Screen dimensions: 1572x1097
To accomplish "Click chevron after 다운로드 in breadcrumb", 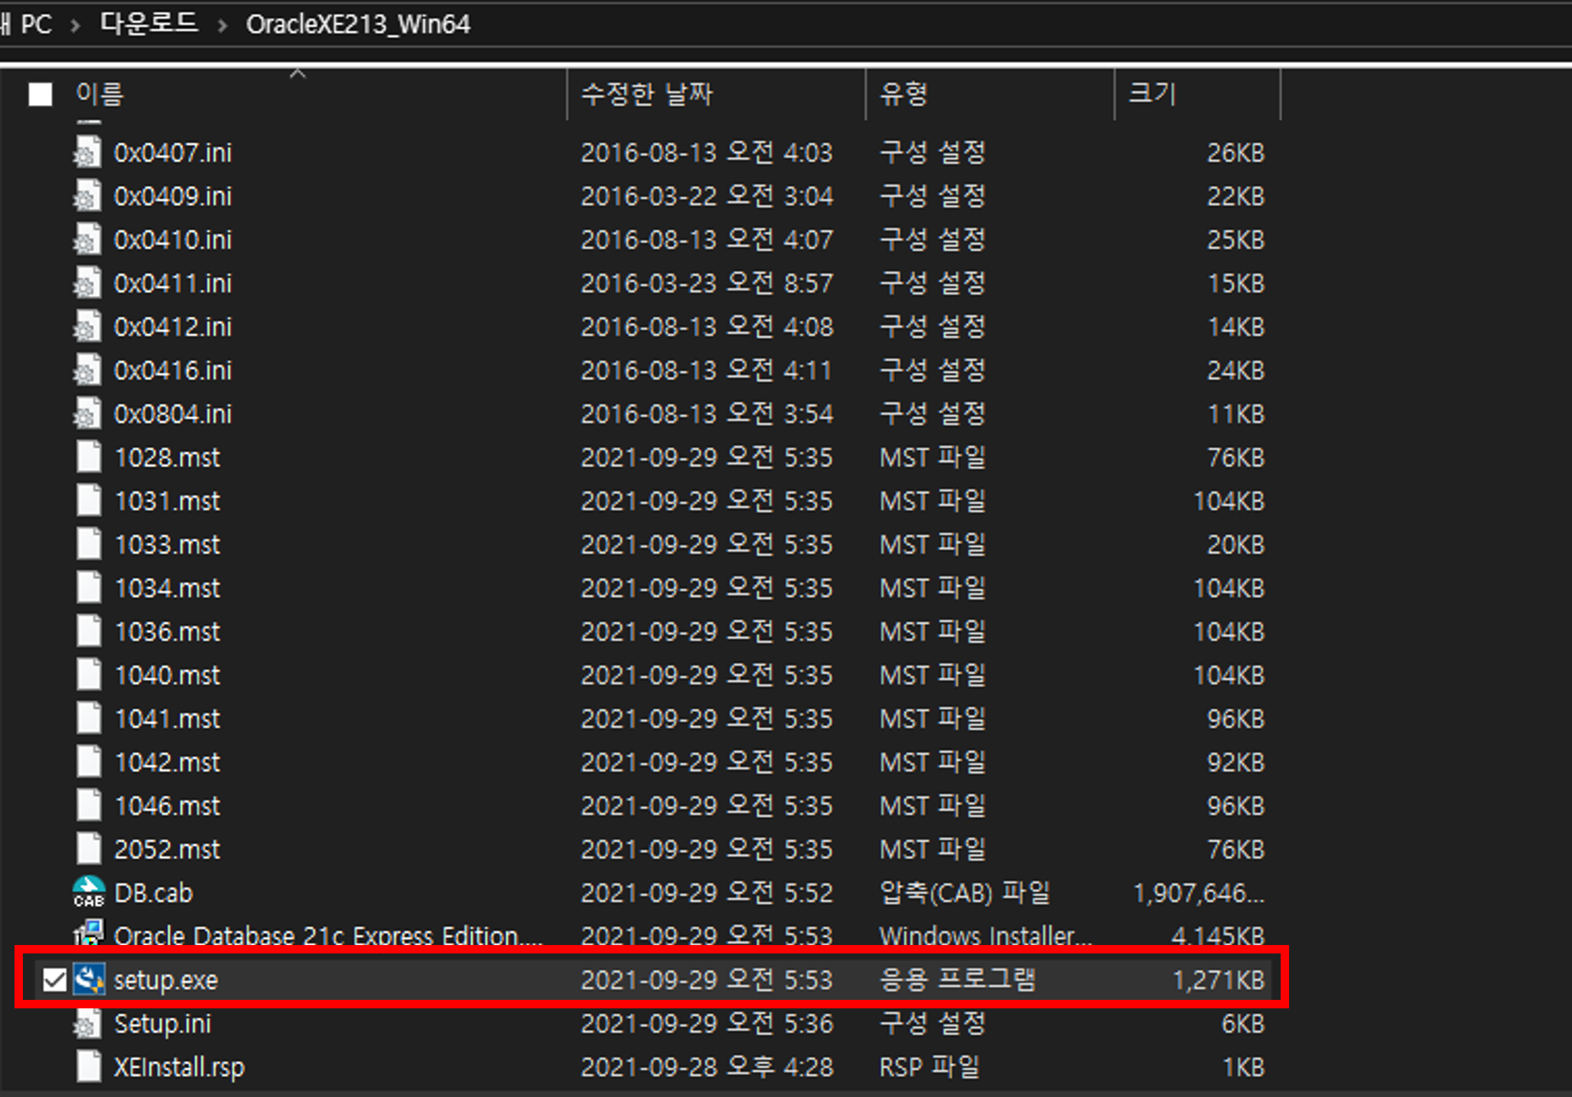I will pyautogui.click(x=222, y=26).
